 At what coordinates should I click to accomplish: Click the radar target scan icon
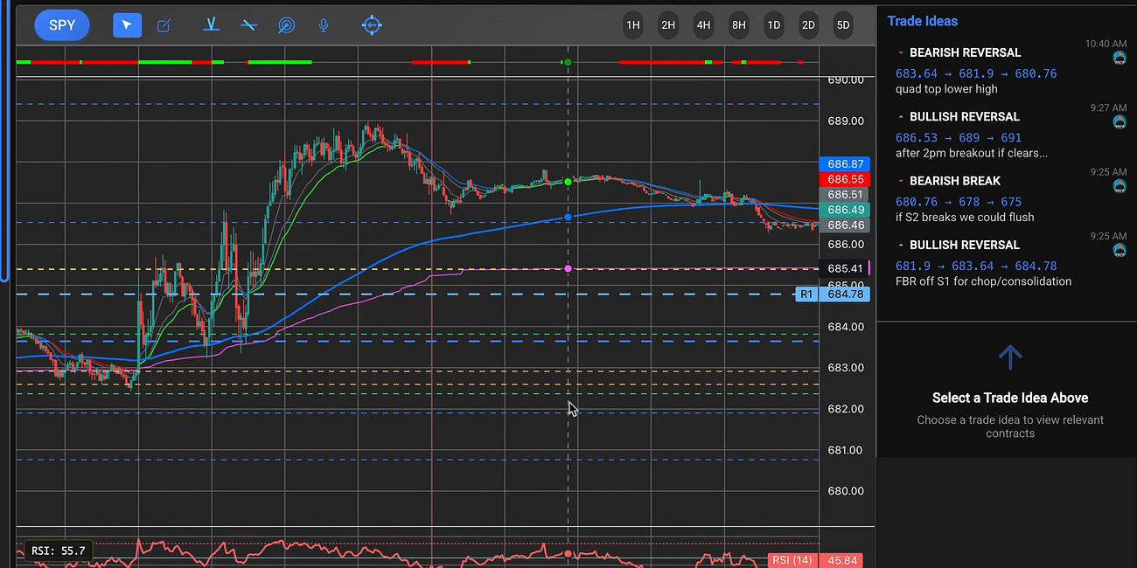(x=286, y=25)
